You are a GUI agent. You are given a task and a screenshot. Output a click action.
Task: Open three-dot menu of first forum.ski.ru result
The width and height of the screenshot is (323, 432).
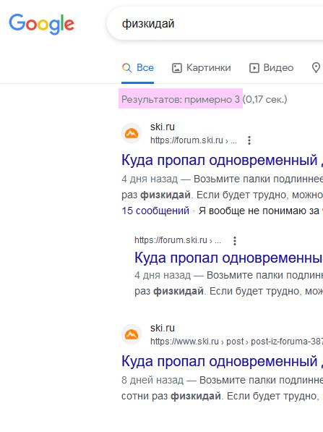(249, 140)
